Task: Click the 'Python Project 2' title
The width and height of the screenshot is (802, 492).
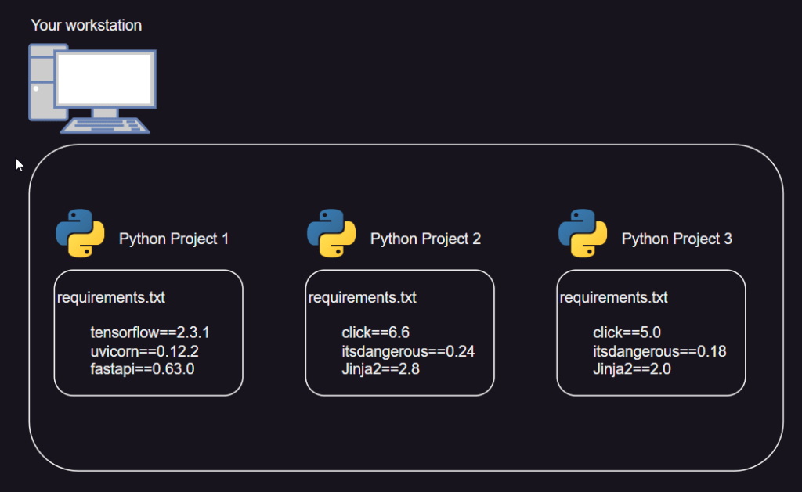Action: point(425,239)
